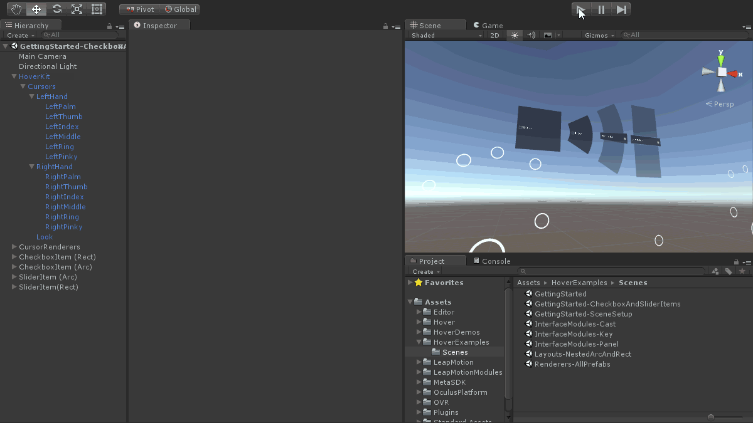Screen dimensions: 753x423
Task: Click the green Y axis on the scene gizmo
Action: 721,60
